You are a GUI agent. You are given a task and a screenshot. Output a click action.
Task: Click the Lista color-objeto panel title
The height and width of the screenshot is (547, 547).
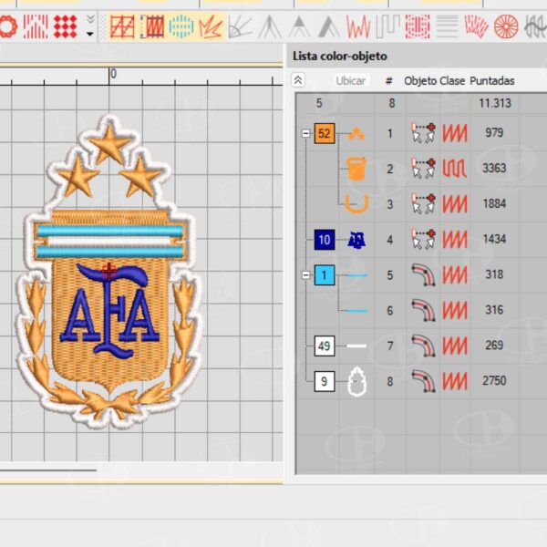340,57
